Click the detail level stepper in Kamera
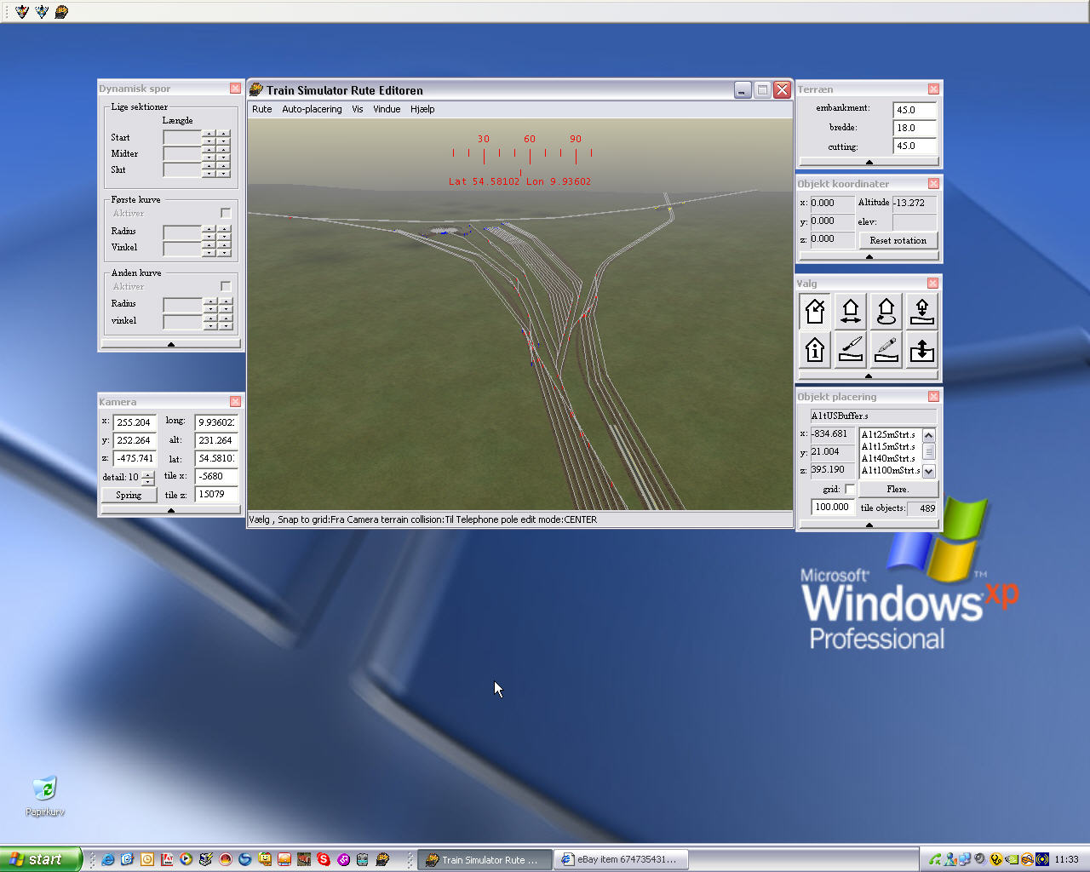Image resolution: width=1090 pixels, height=872 pixels. coord(148,478)
